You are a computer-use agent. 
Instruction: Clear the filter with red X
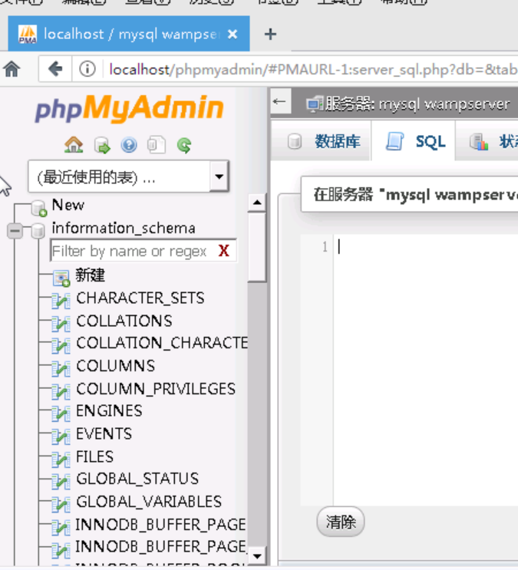(224, 250)
